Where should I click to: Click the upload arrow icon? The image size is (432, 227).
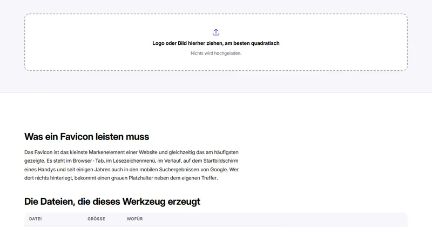coord(216,32)
